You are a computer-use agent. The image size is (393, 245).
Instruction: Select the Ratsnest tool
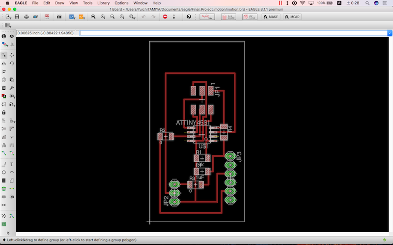coord(4,216)
